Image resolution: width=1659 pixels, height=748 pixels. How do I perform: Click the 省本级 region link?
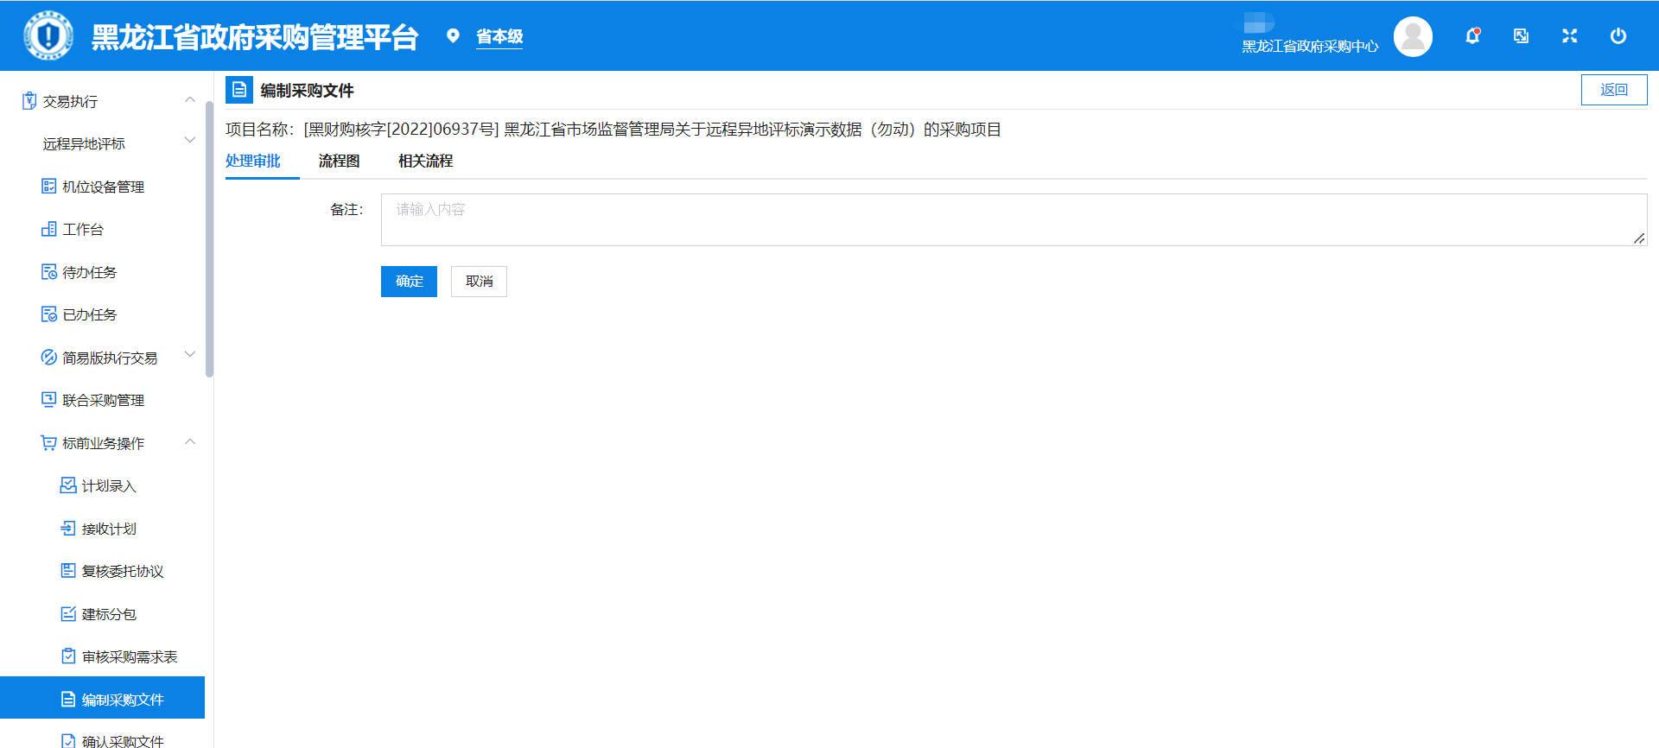499,36
